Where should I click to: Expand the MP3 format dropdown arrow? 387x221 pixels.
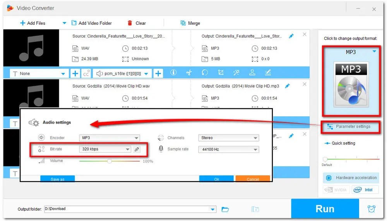[374, 52]
